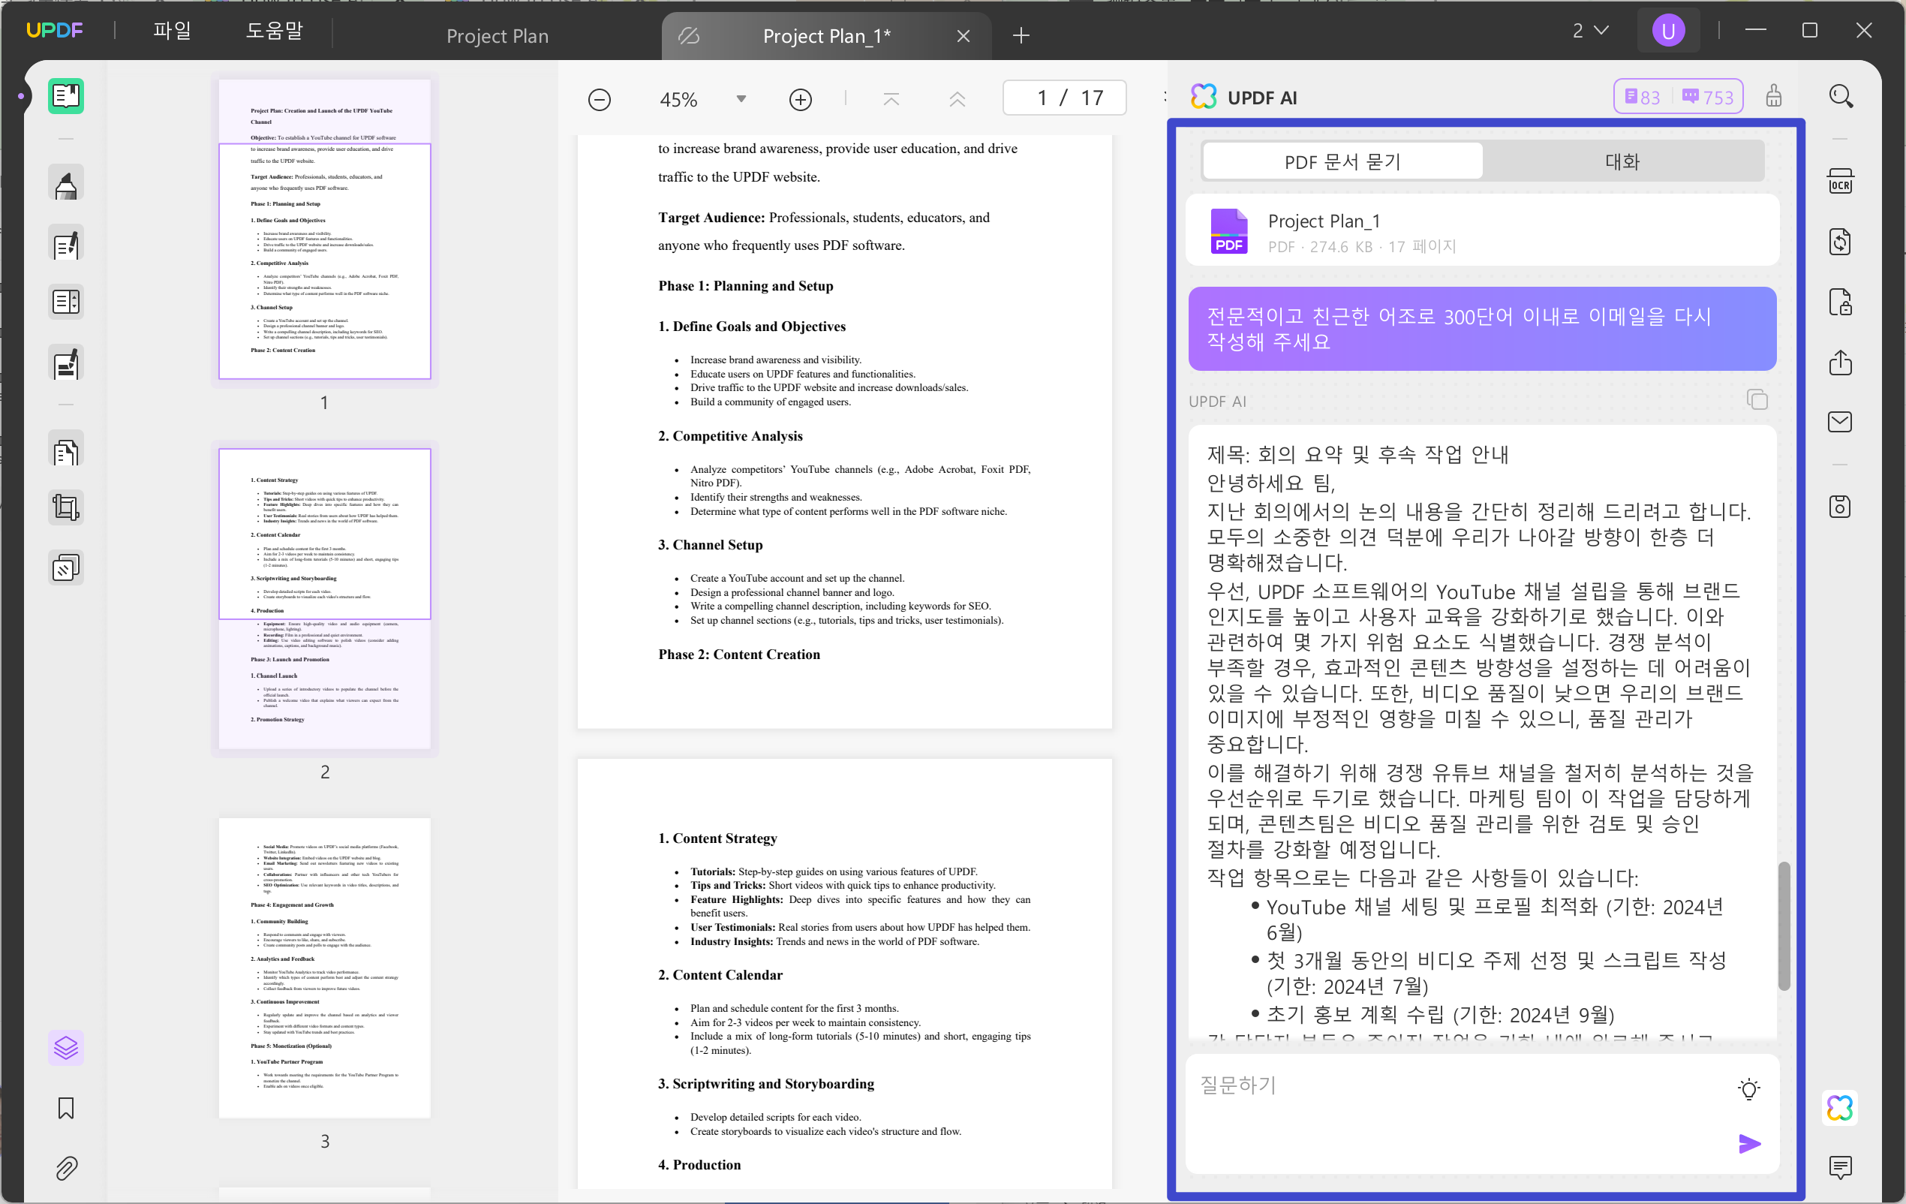Screen dimensions: 1906x1204
Task: Copy the UPDF AI response
Action: pyautogui.click(x=1757, y=400)
